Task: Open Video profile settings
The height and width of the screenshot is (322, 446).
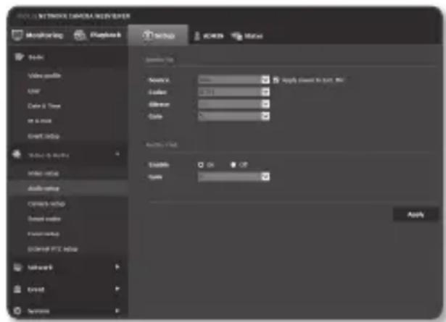Action: [44, 76]
